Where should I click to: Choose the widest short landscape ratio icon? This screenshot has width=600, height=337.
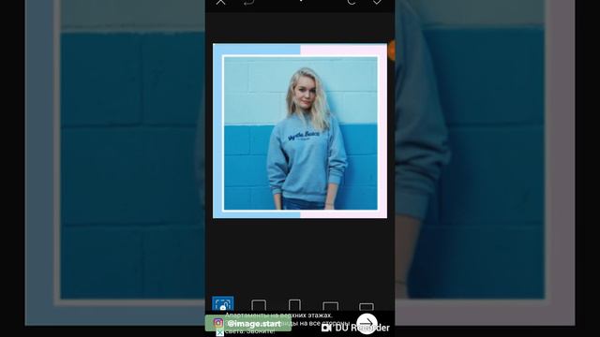click(x=367, y=307)
